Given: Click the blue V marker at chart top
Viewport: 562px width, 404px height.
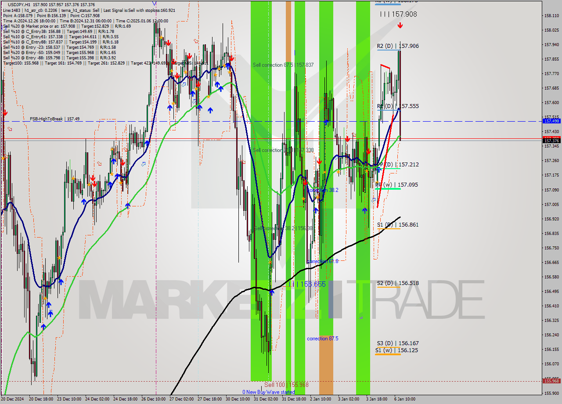Looking at the screenshot, I should tap(154, 3).
